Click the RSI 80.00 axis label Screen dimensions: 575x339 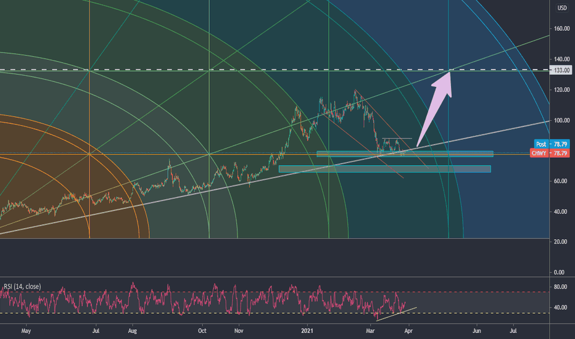[560, 287]
